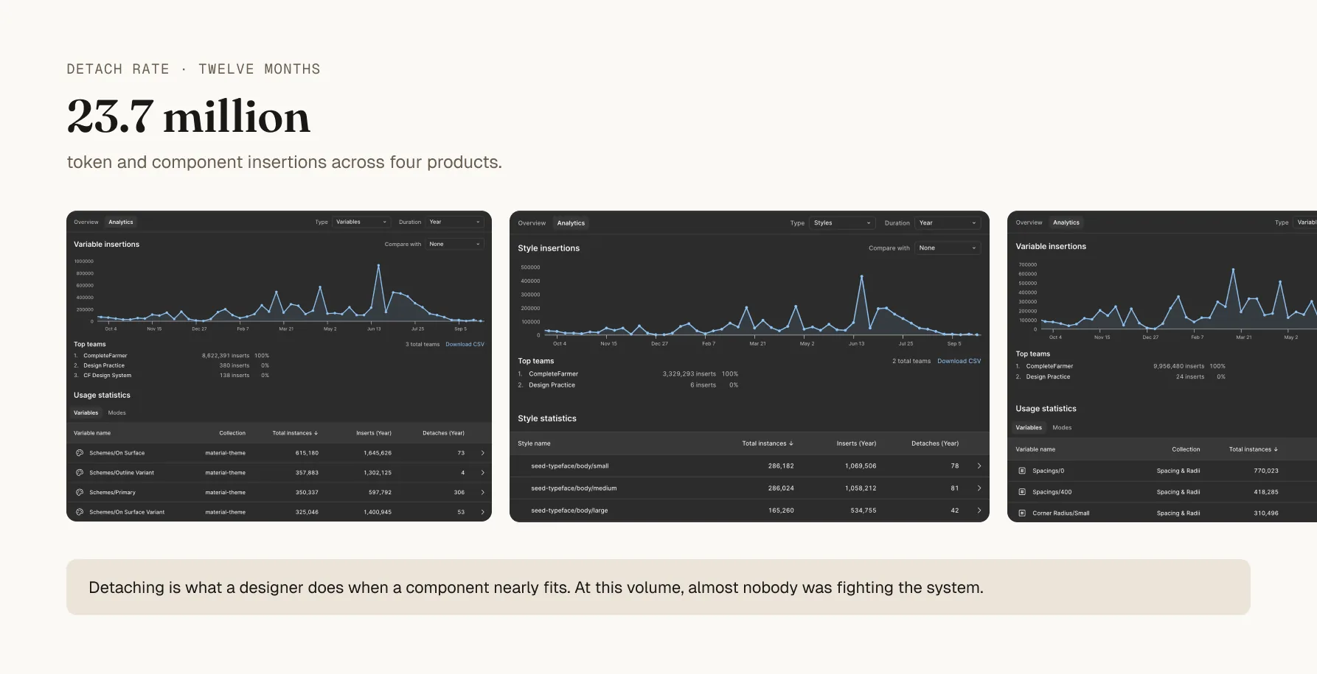
Task: Click Design Practice team in Style insertions panel
Action: [x=552, y=385]
